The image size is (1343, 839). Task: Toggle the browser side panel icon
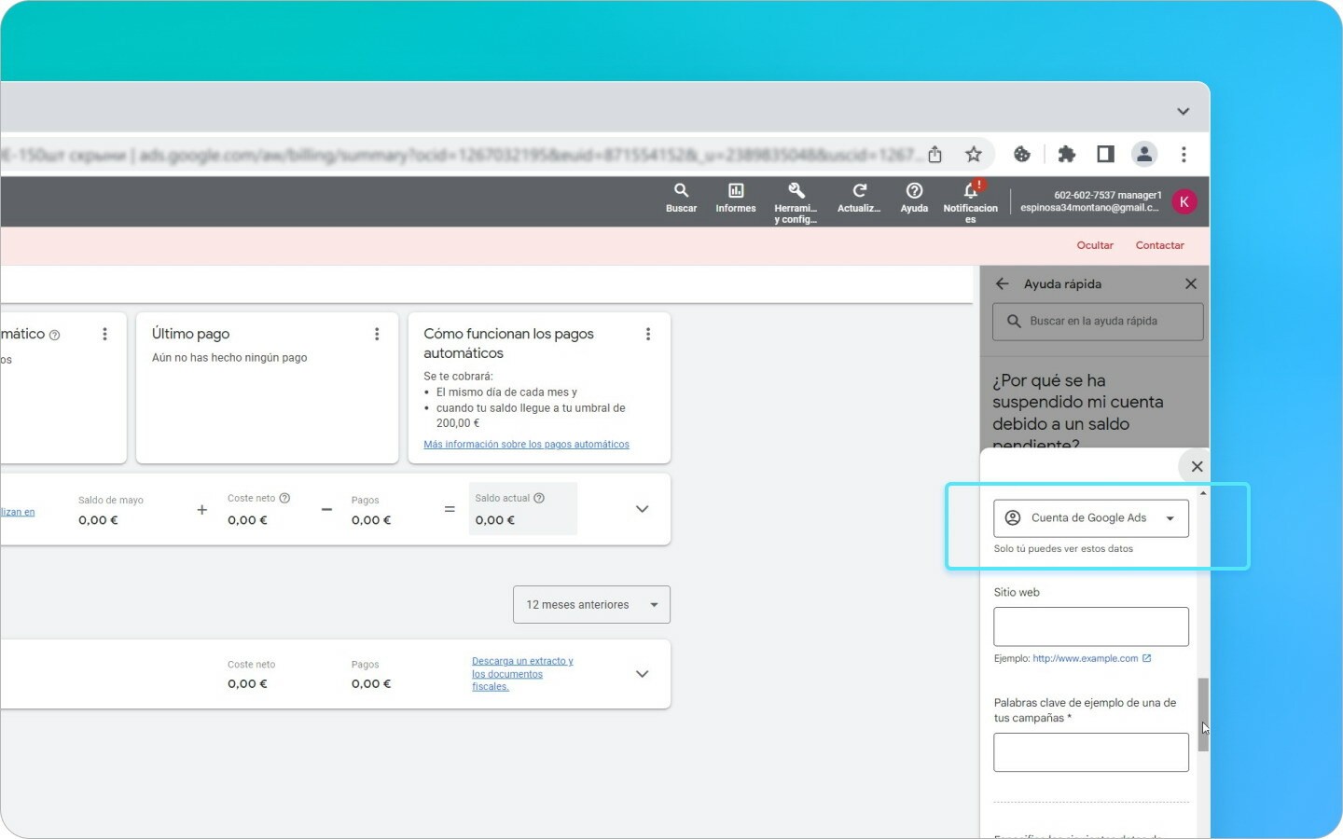click(x=1105, y=155)
